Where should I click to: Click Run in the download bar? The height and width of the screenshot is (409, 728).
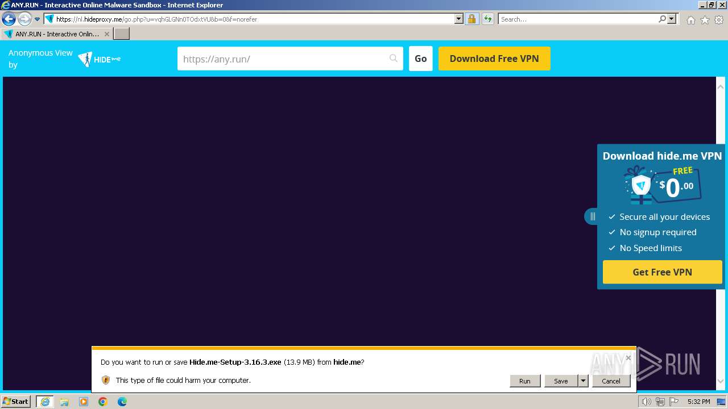(524, 381)
